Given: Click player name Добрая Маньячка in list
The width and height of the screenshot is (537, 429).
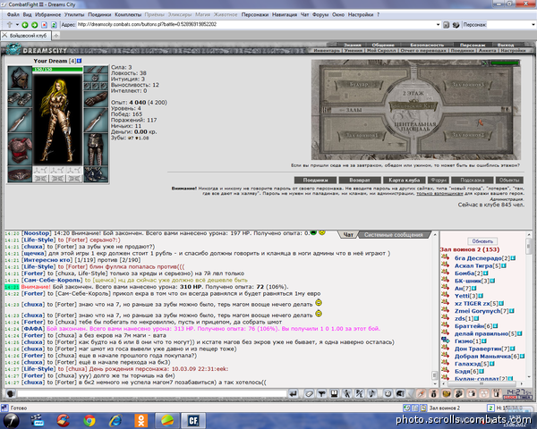Looking at the screenshot, I should 482,356.
